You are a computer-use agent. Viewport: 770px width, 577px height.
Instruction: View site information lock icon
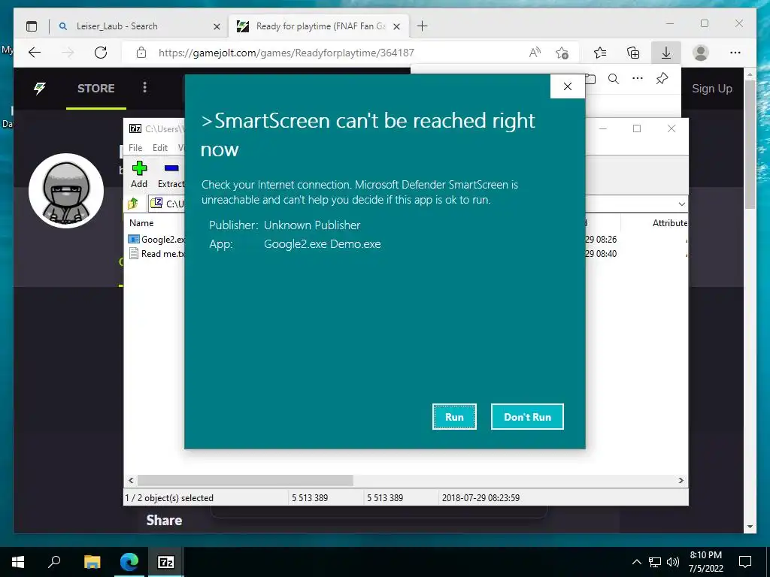pos(141,53)
